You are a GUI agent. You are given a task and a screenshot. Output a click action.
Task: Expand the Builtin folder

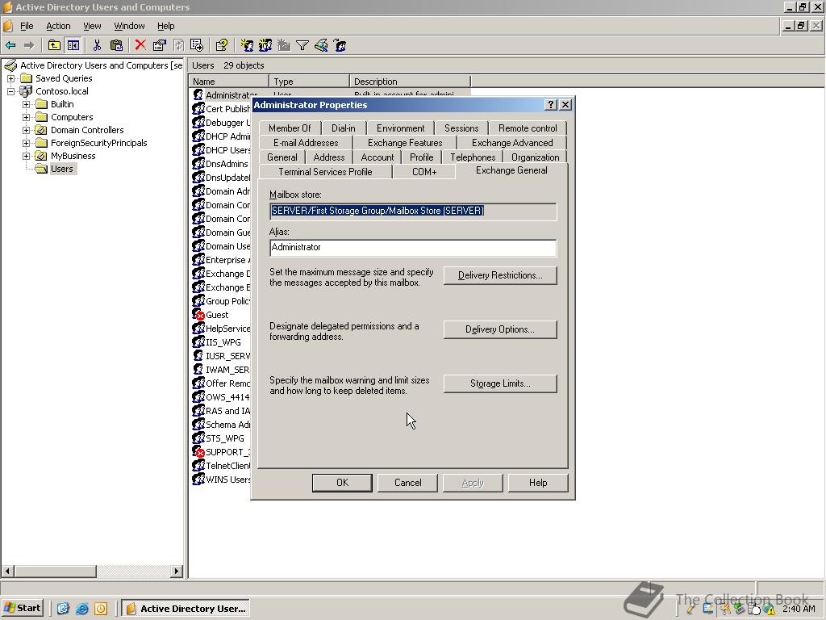26,104
